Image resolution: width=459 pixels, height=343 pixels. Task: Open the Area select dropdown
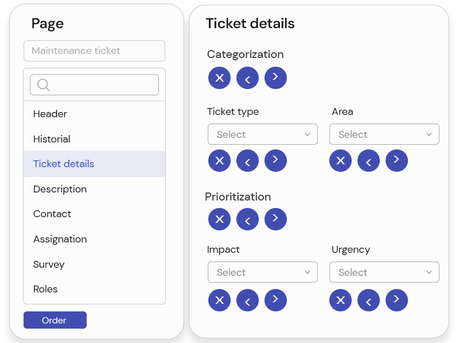[x=384, y=134]
